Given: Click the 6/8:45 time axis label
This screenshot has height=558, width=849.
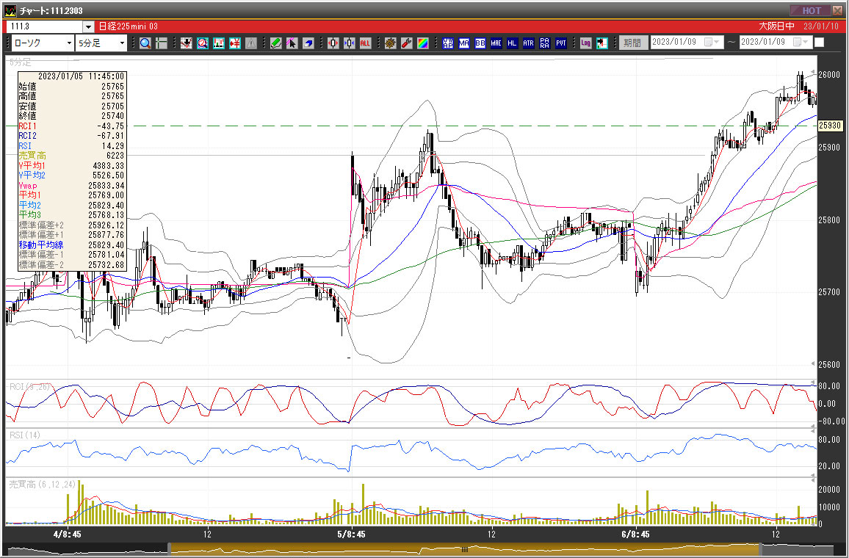Looking at the screenshot, I should [x=635, y=535].
